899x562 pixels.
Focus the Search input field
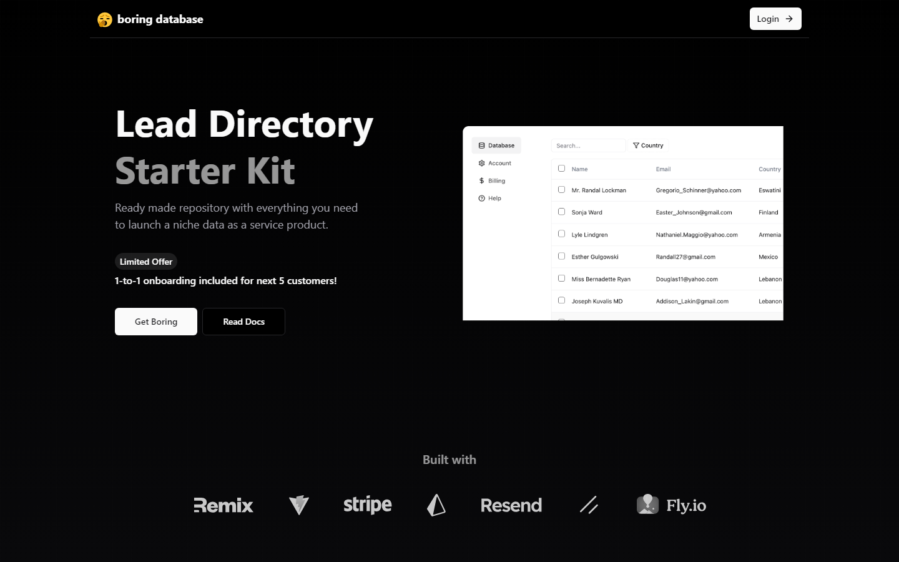pos(588,145)
